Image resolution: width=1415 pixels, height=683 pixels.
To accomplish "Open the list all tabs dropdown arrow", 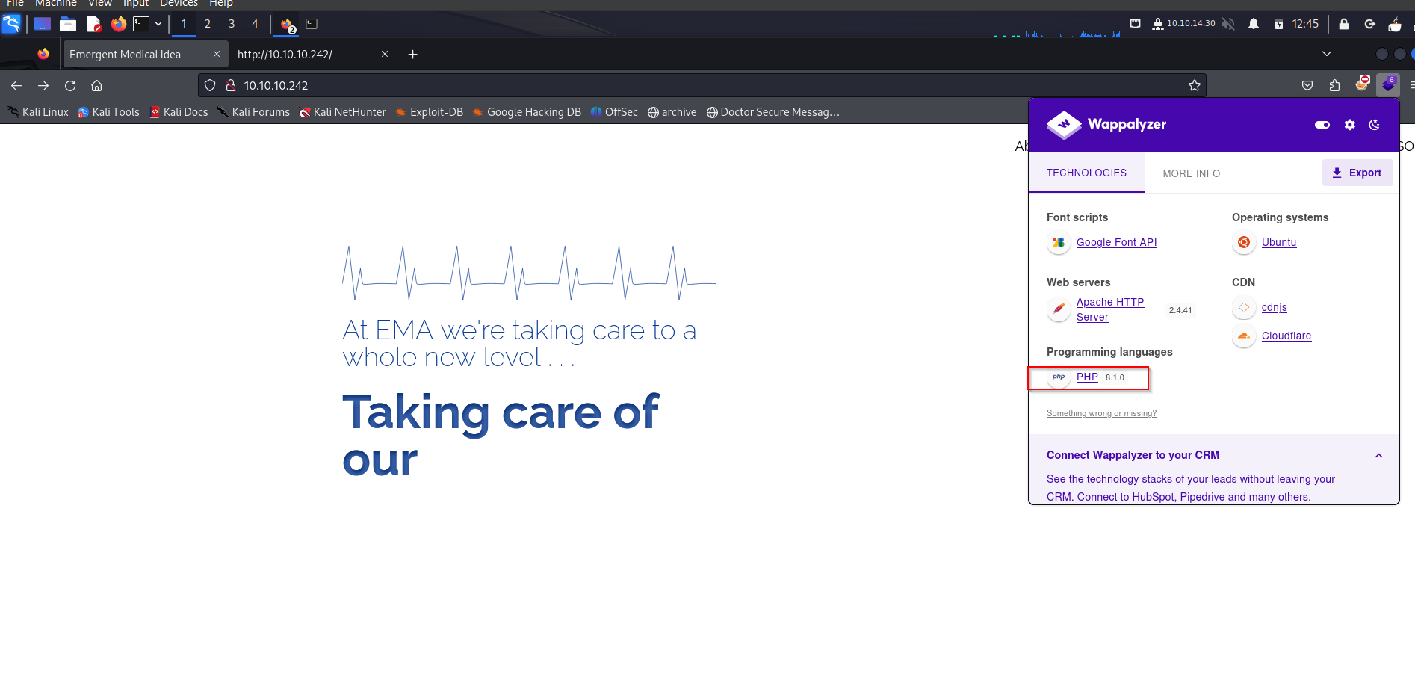I will click(x=1327, y=54).
